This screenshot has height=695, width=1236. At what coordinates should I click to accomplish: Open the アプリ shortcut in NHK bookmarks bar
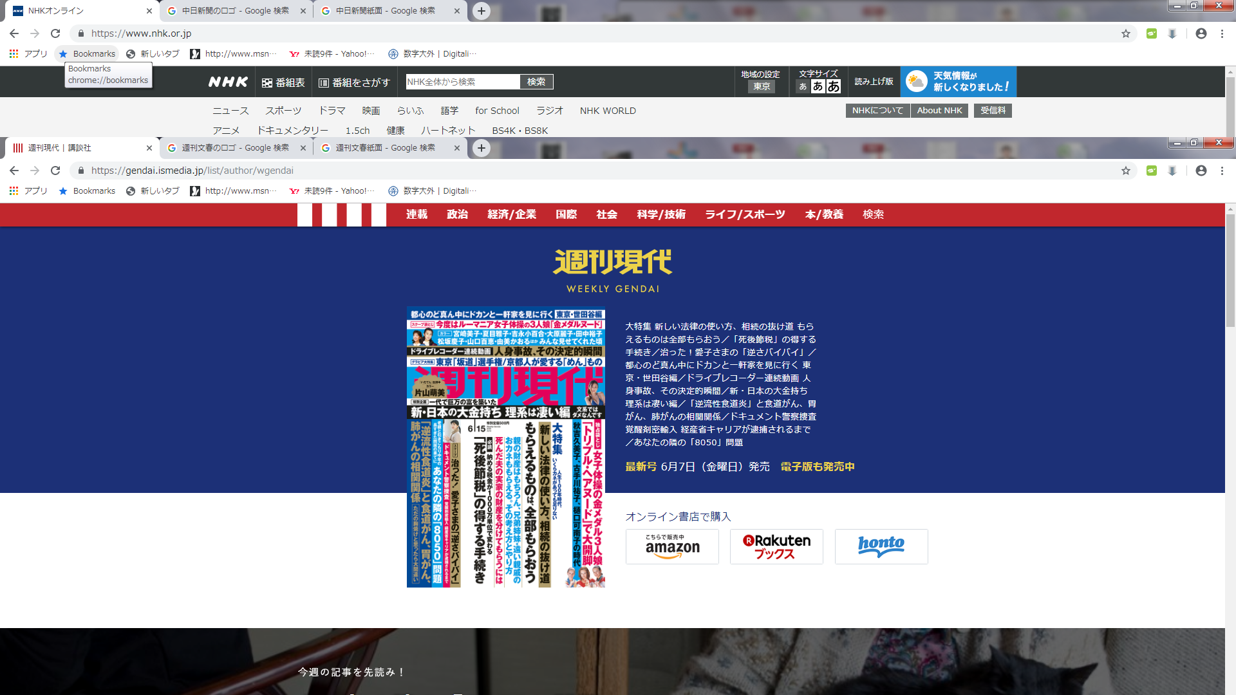(28, 54)
